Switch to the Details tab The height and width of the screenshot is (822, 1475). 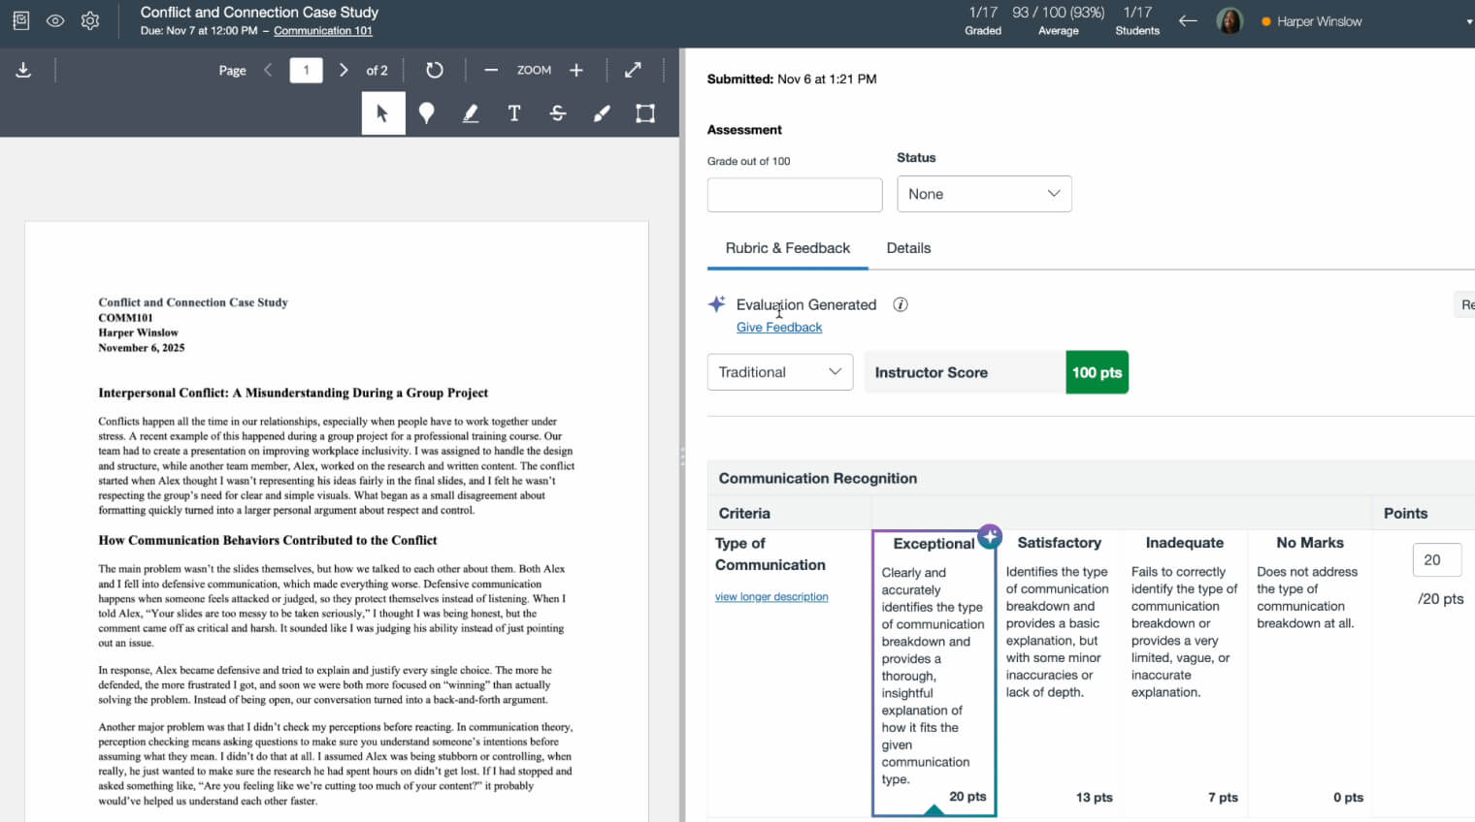907,248
